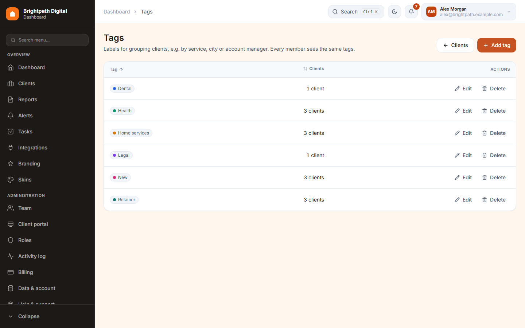Image resolution: width=525 pixels, height=328 pixels.
Task: Open Skins in the sidebar
Action: click(x=47, y=180)
